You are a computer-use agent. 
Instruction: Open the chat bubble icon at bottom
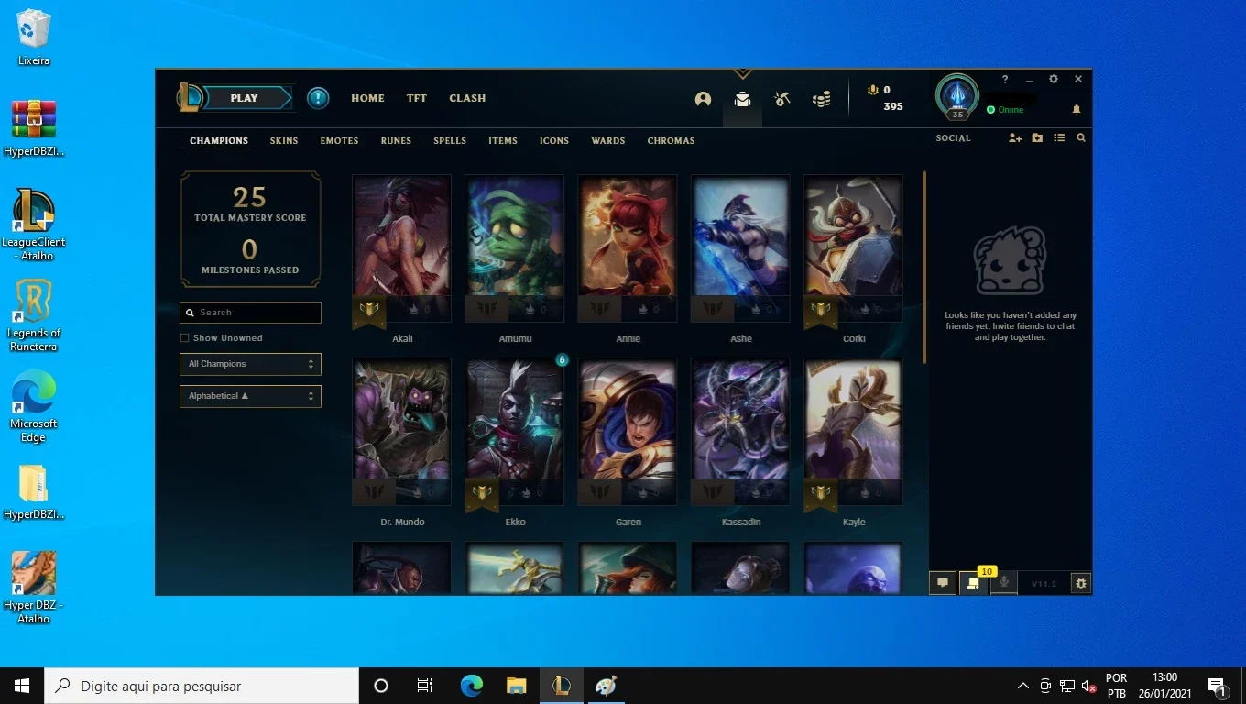(x=943, y=583)
